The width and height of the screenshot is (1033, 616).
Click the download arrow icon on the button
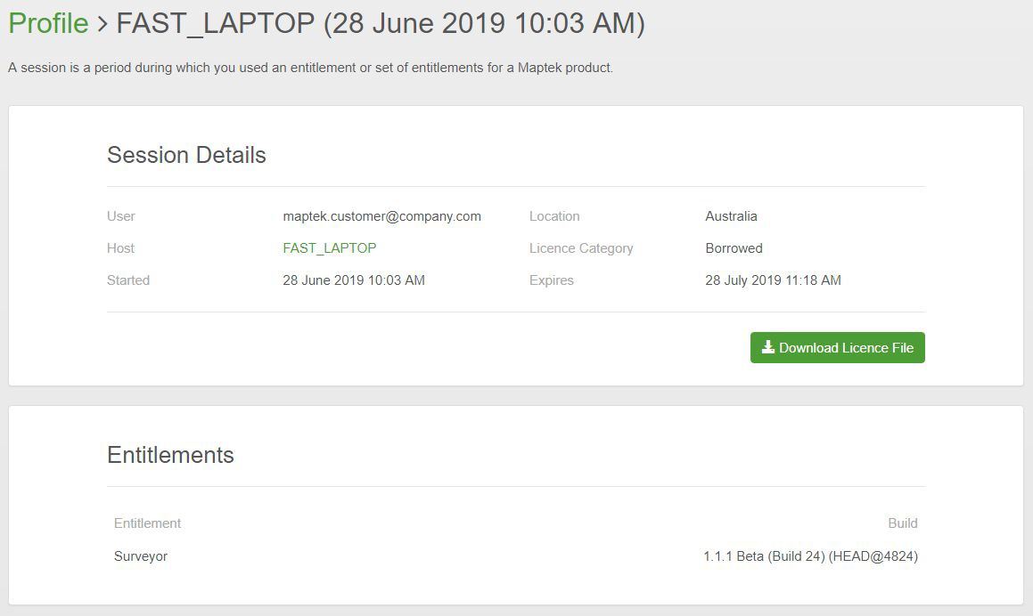tap(768, 347)
